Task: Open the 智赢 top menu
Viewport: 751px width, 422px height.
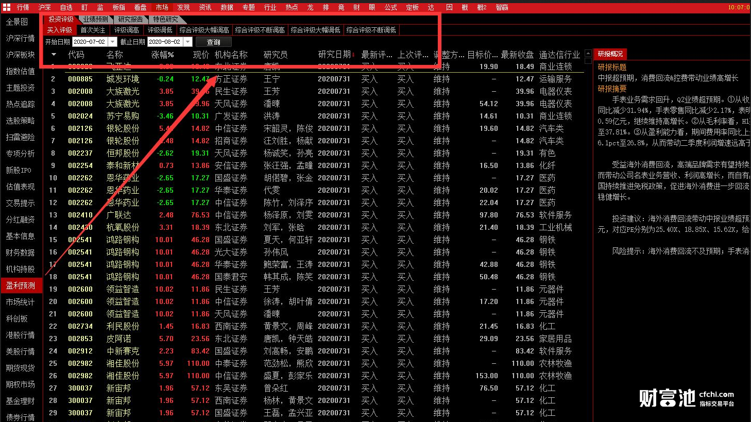Action: [x=502, y=7]
